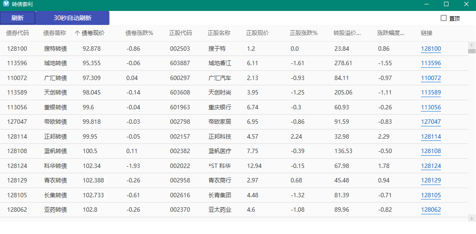476x234 pixels.
Task: Open link 113056 for 重银转债
Action: pyautogui.click(x=431, y=108)
